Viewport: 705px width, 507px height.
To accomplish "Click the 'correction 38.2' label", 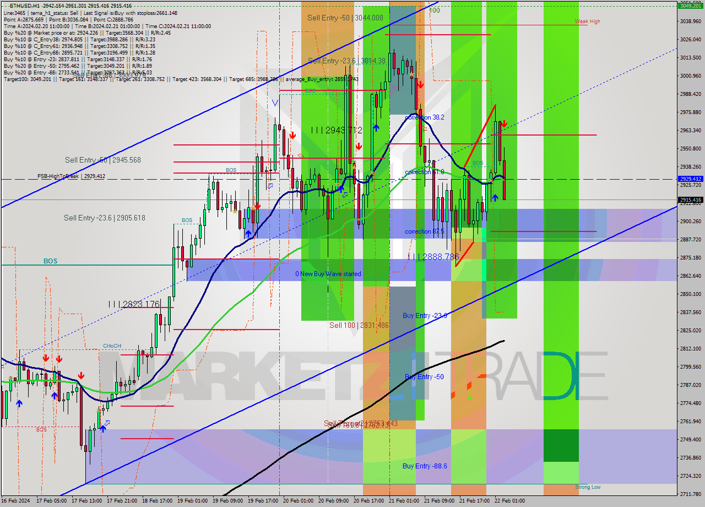I will coord(425,117).
